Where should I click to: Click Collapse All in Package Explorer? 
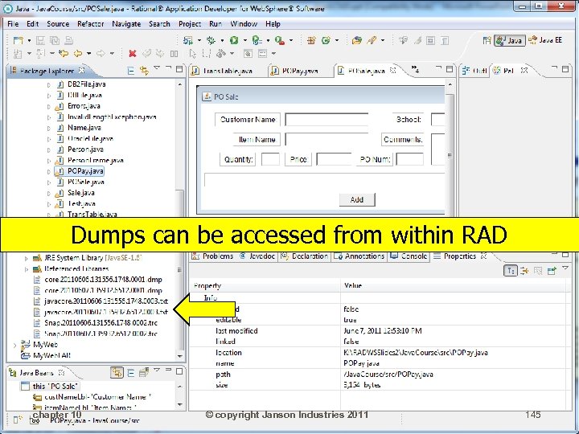click(x=131, y=71)
